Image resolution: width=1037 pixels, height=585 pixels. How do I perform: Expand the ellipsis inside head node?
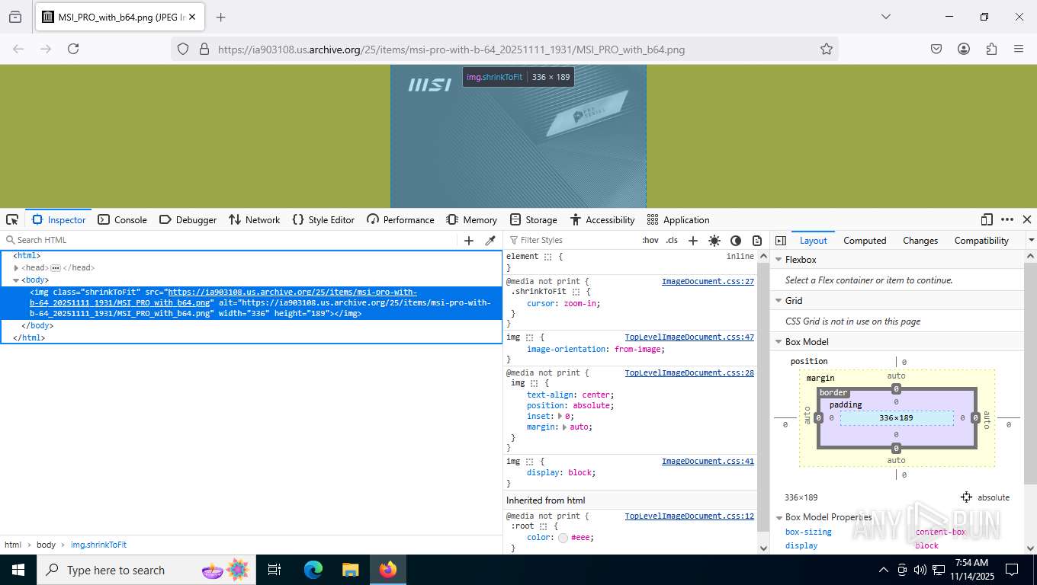tap(56, 268)
